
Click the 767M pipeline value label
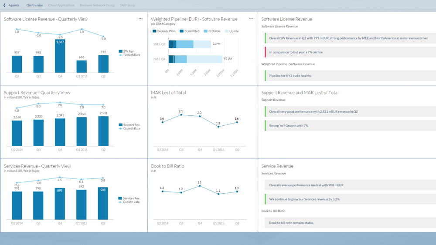coord(216,44)
